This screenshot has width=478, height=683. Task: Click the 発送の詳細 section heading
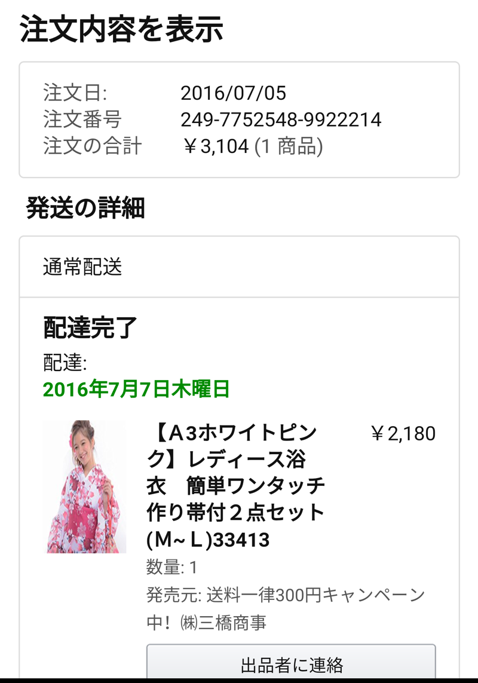[85, 207]
